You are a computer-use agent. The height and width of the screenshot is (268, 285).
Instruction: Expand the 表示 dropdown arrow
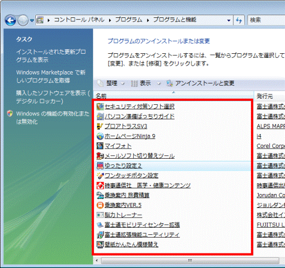(158, 84)
